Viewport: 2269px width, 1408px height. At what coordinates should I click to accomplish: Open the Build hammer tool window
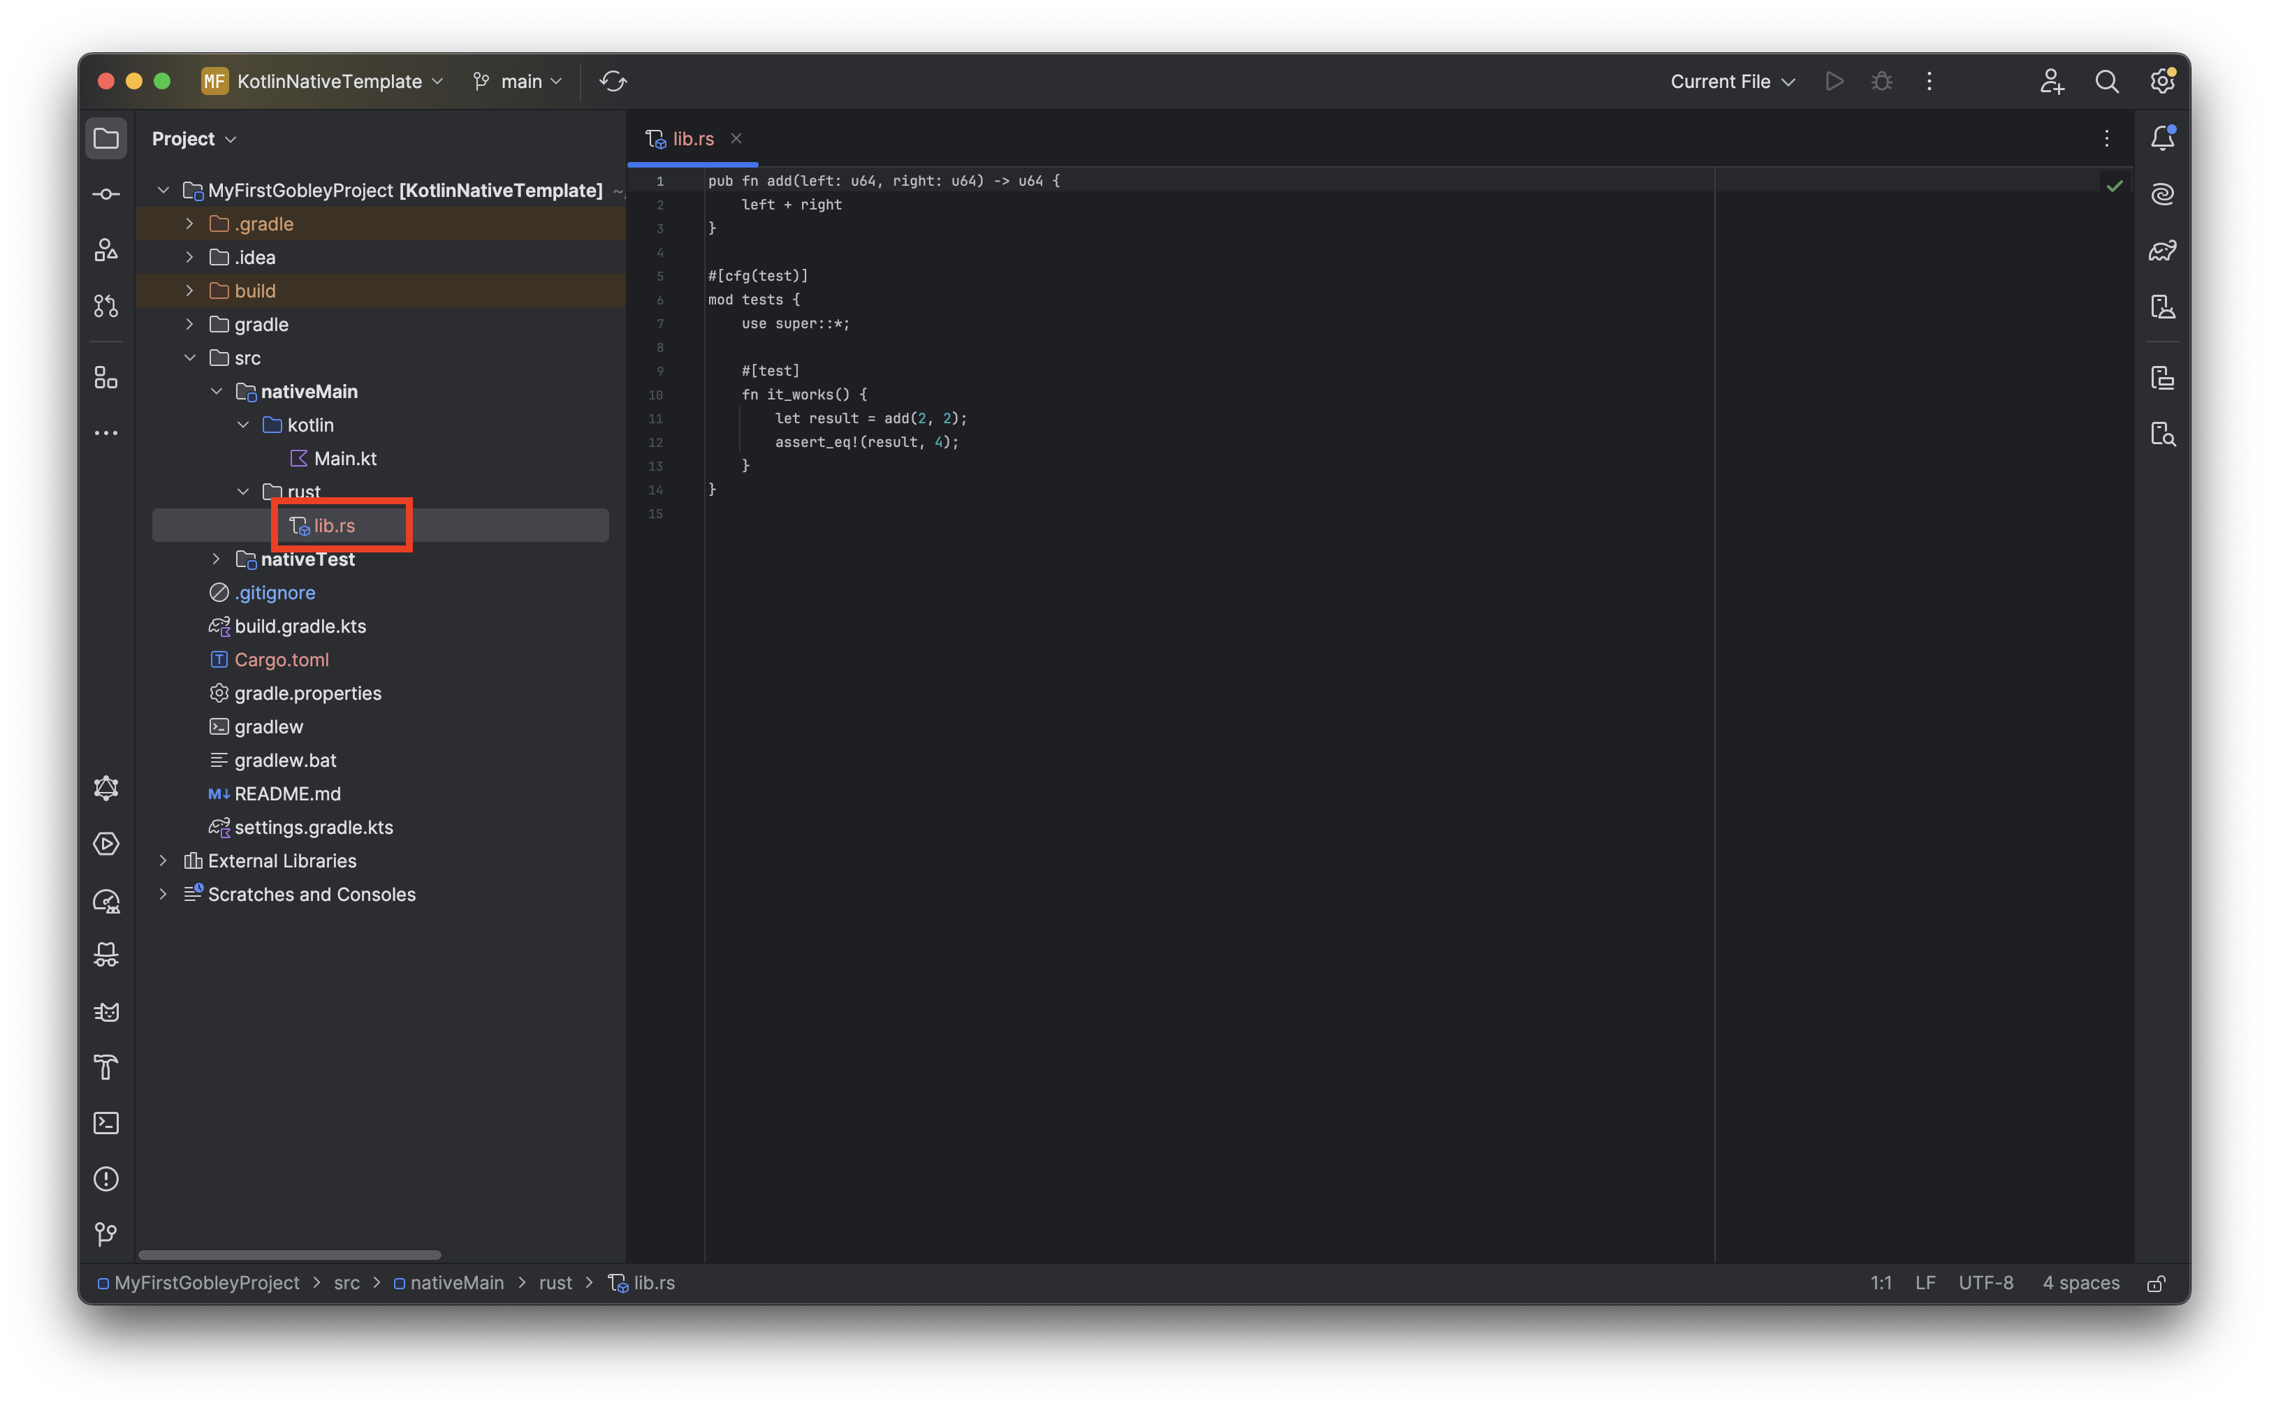click(x=106, y=1067)
